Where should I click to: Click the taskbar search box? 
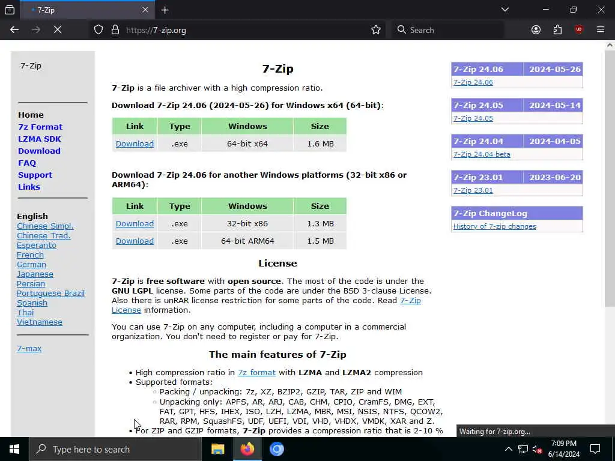pyautogui.click(x=115, y=449)
